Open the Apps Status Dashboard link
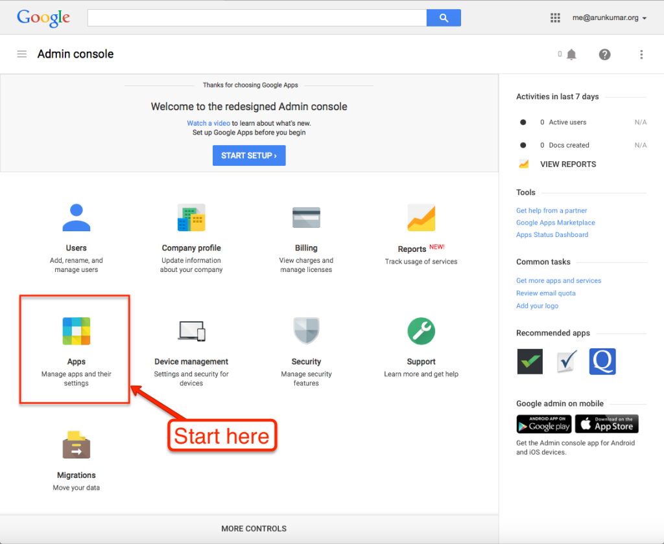 point(552,234)
